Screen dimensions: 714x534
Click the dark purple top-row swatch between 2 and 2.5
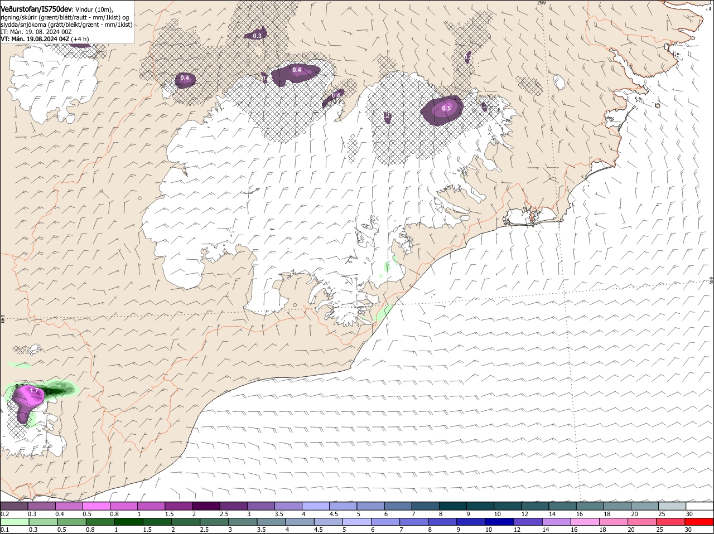[x=206, y=506]
